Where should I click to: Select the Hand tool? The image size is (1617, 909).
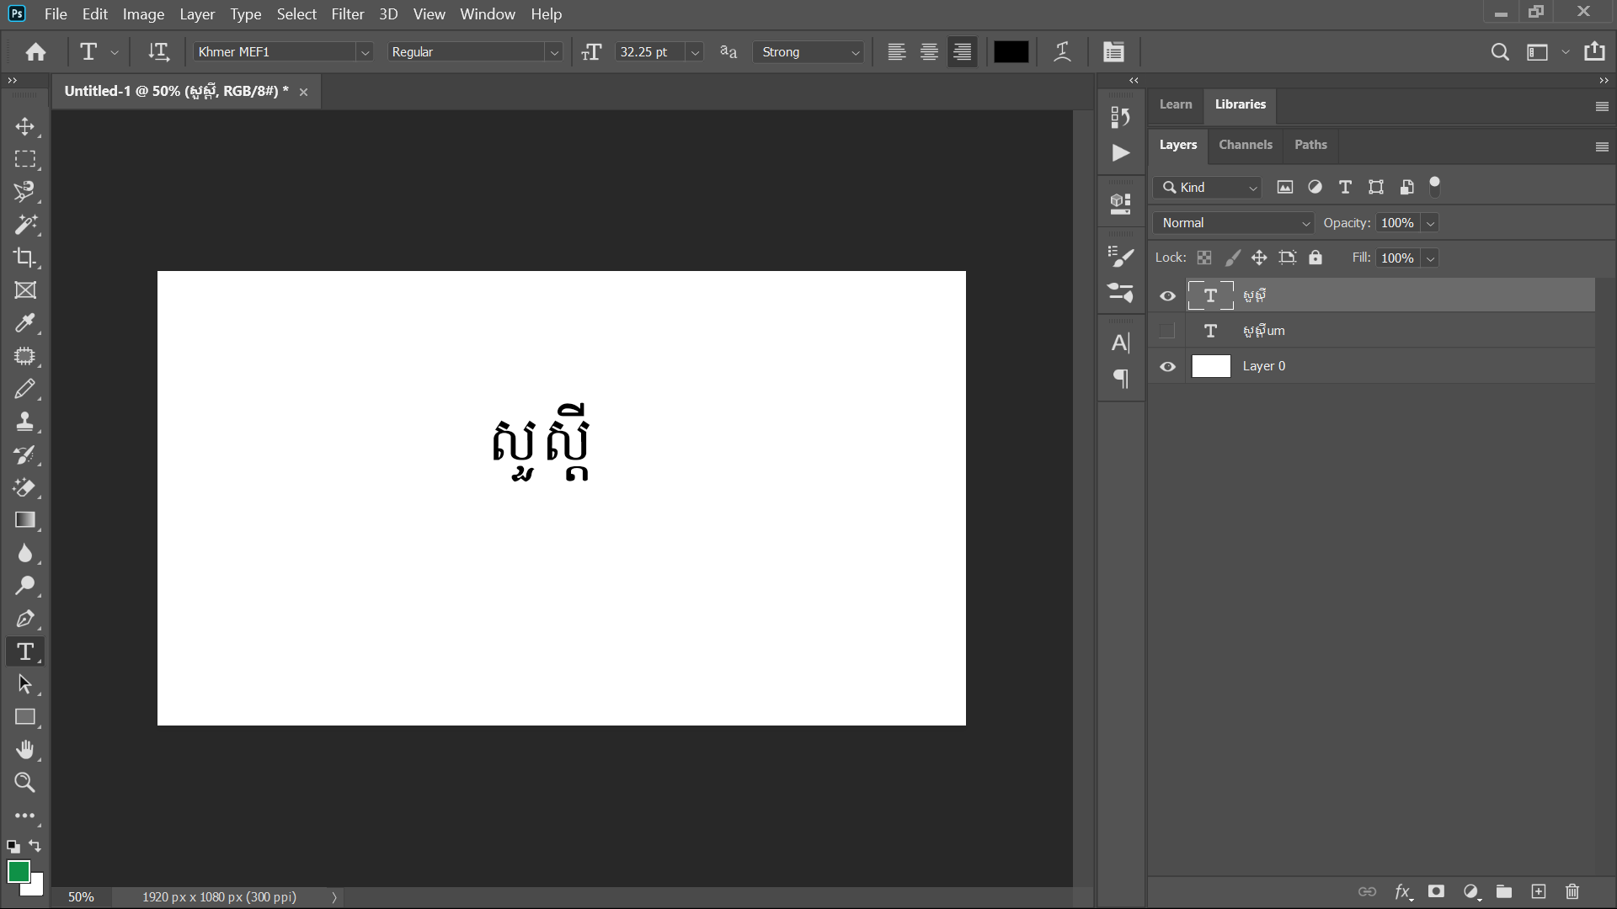(25, 750)
